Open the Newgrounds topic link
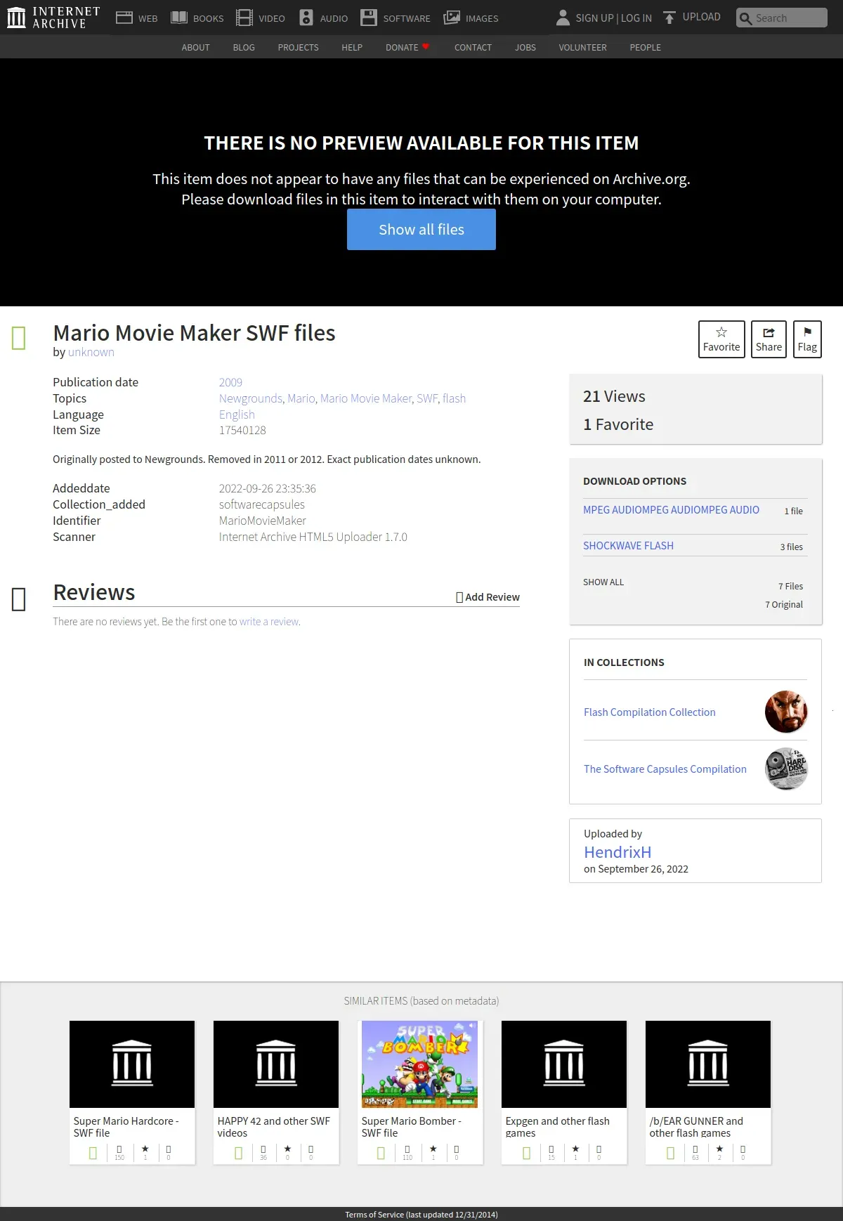Viewport: 843px width, 1221px height. click(x=251, y=398)
